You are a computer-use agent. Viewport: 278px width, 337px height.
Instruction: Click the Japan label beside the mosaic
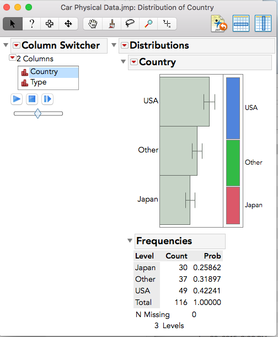254,205
